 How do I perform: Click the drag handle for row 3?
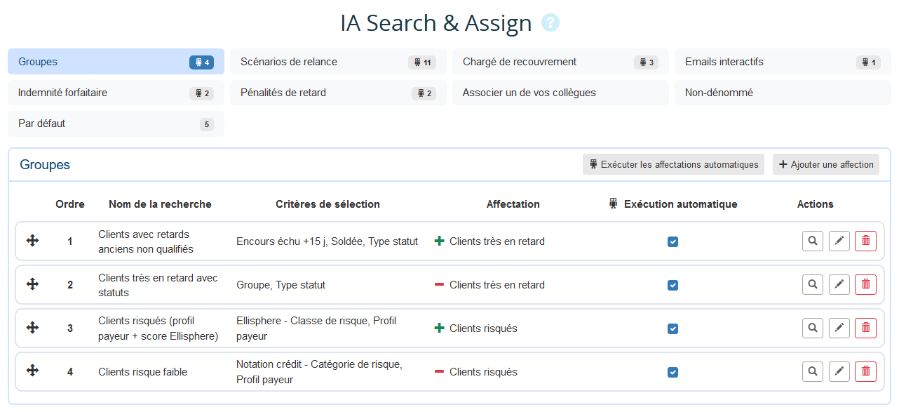tap(32, 328)
